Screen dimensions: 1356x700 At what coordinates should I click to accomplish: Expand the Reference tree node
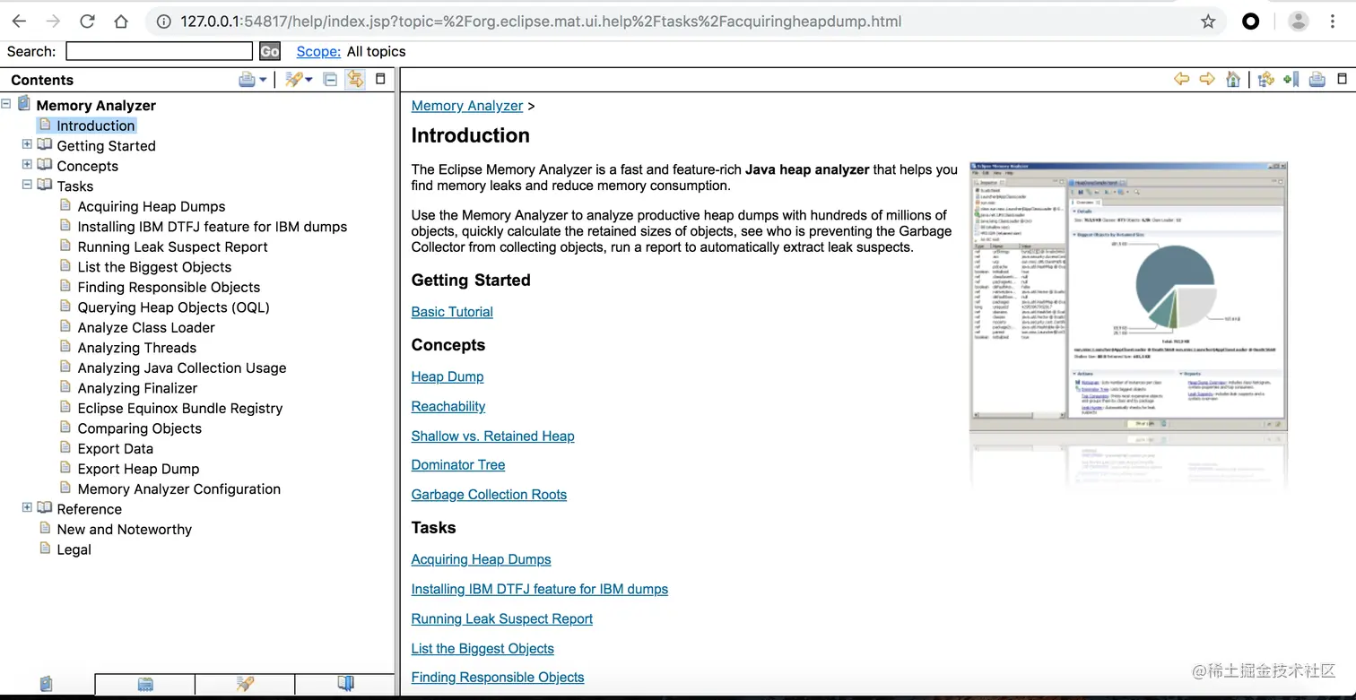click(x=26, y=508)
